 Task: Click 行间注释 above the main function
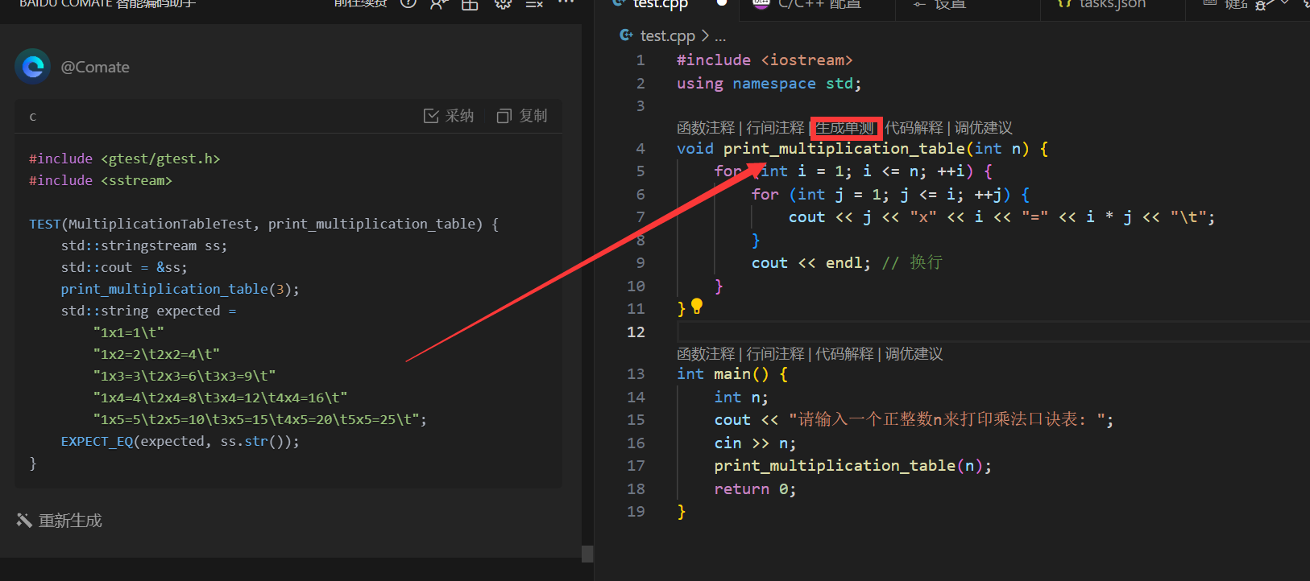click(x=775, y=354)
